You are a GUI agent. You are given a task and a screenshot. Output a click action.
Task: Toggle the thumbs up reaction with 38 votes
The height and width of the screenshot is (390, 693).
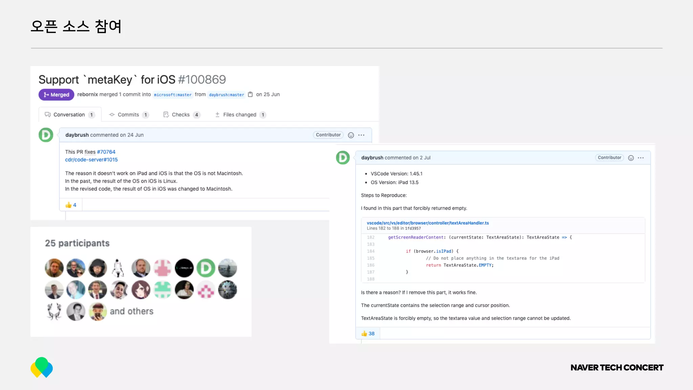click(x=368, y=333)
